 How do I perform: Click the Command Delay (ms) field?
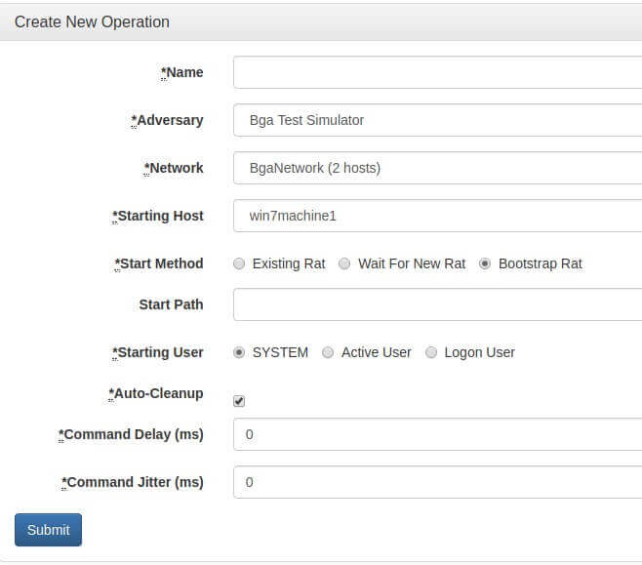tap(437, 434)
